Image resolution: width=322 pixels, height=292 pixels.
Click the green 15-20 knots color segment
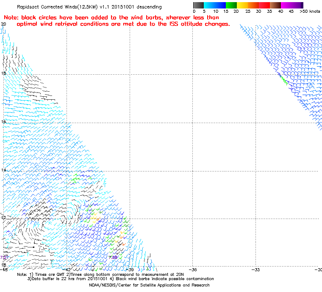(231, 5)
